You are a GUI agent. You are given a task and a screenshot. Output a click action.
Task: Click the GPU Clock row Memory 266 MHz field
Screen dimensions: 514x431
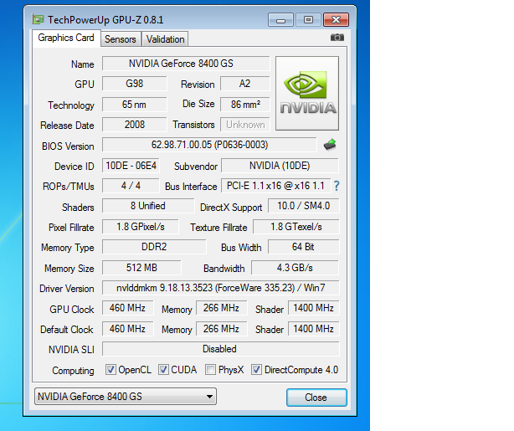pyautogui.click(x=221, y=308)
